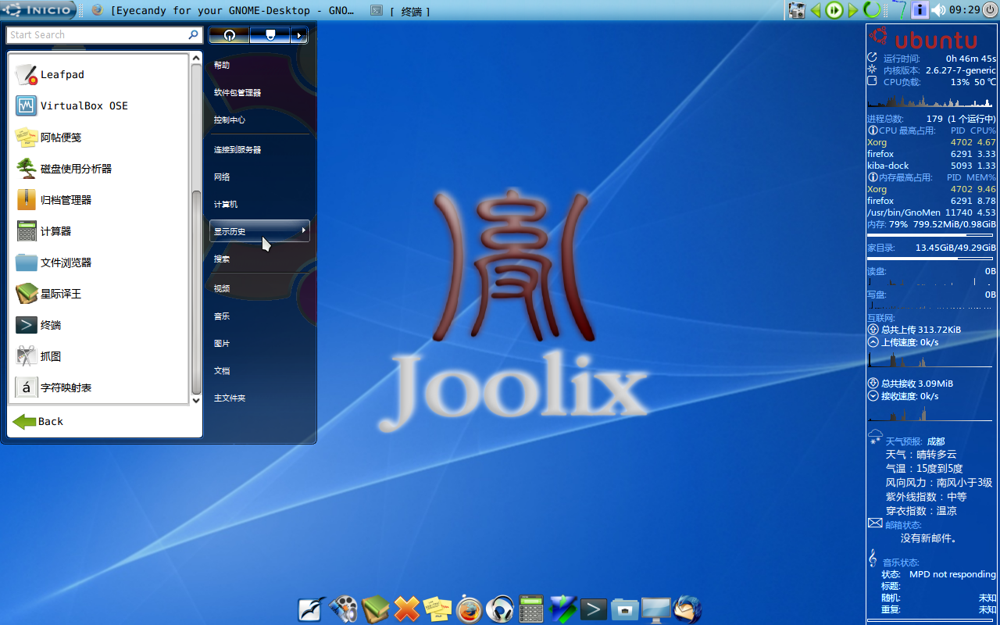Viewport: 1000px width, 625px height.
Task: Open 终端 terminal from the menu list
Action: point(98,324)
